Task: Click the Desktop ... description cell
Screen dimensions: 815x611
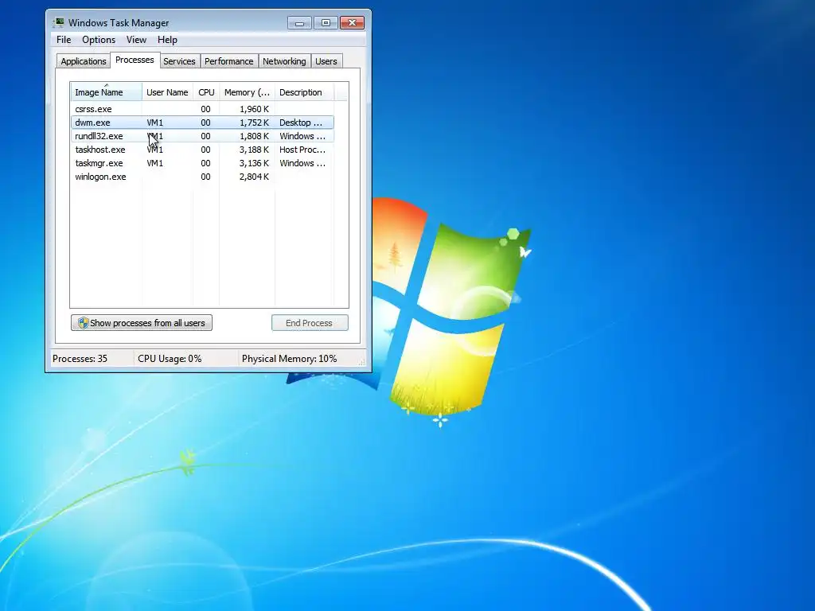Action: click(x=301, y=123)
